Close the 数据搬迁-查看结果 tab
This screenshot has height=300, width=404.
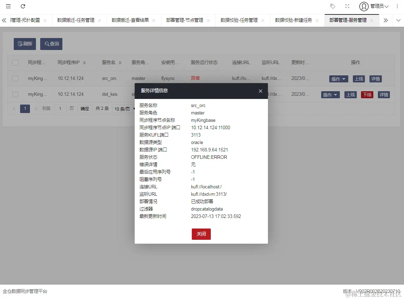pyautogui.click(x=154, y=20)
